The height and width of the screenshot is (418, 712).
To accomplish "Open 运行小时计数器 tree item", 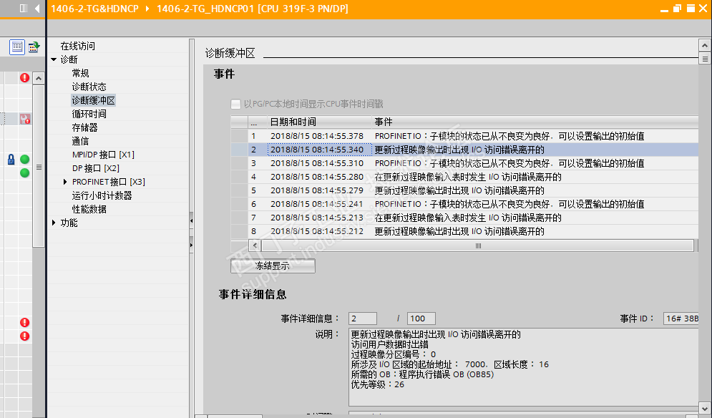I will coord(102,196).
